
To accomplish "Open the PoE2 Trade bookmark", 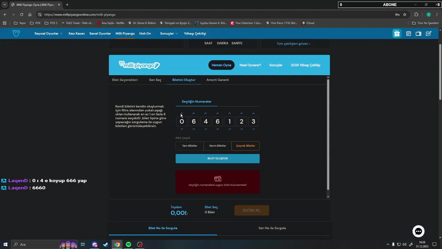I will coord(77,23).
